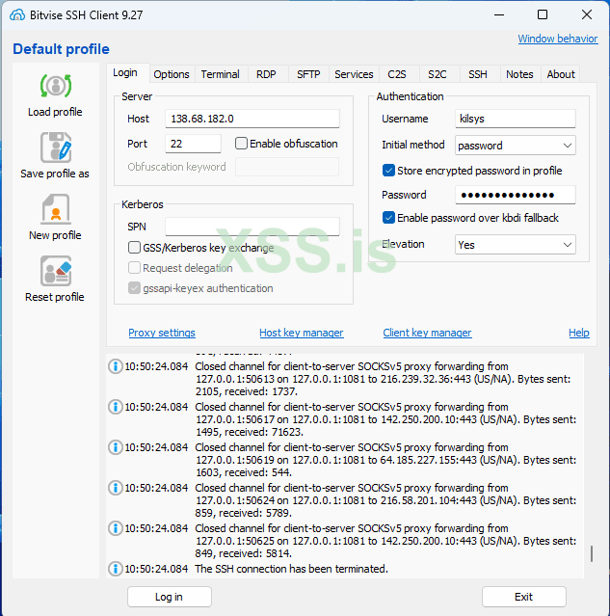The height and width of the screenshot is (616, 610).
Task: Click the Host input field
Action: 252,119
